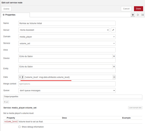Open node appearance icon

143,15
